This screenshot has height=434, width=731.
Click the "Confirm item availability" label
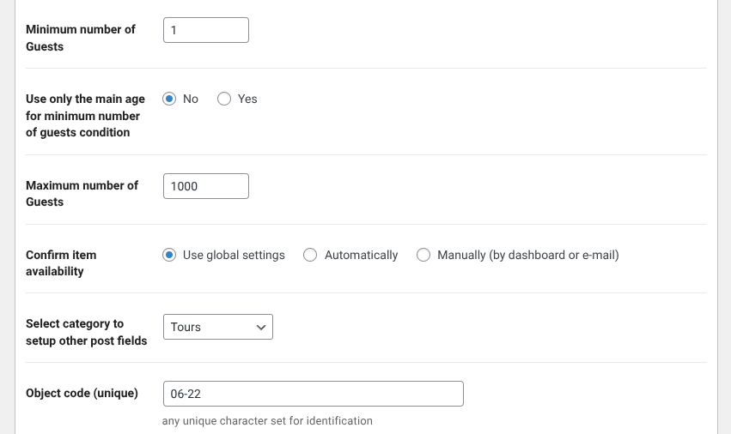pos(61,262)
